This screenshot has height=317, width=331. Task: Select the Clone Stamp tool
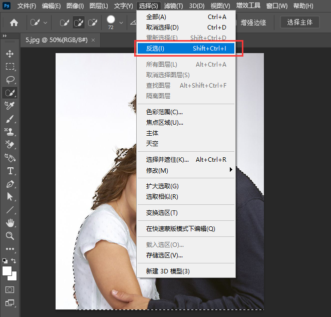[10, 132]
